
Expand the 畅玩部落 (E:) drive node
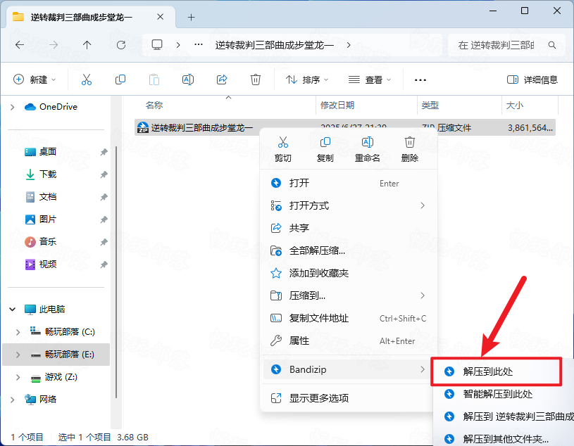[18, 355]
